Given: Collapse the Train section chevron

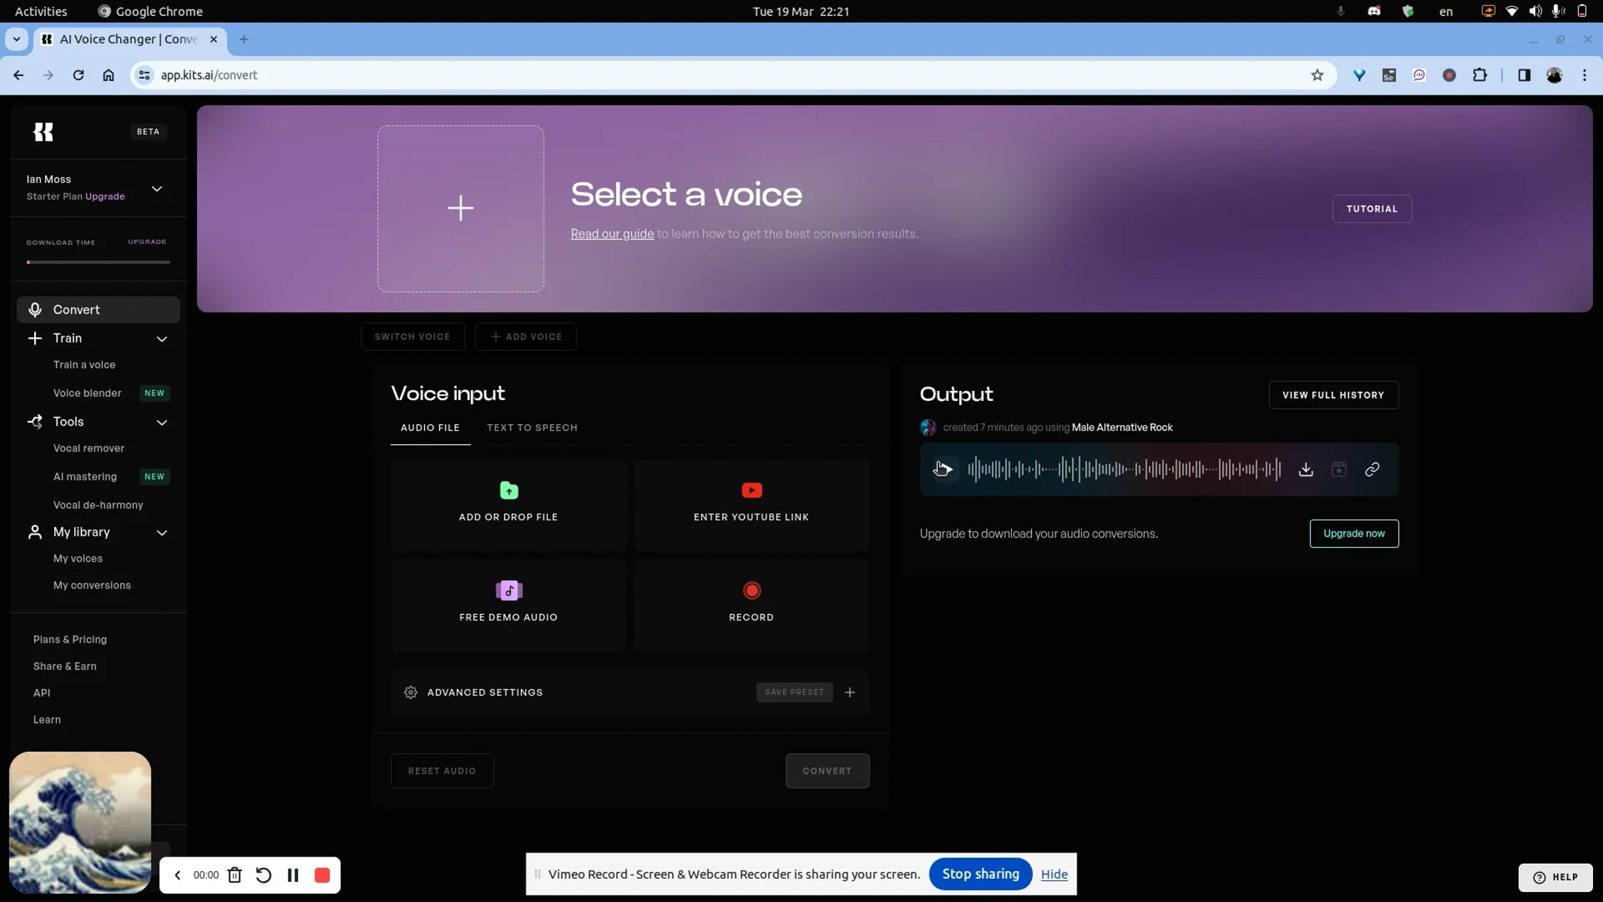Looking at the screenshot, I should pos(162,339).
